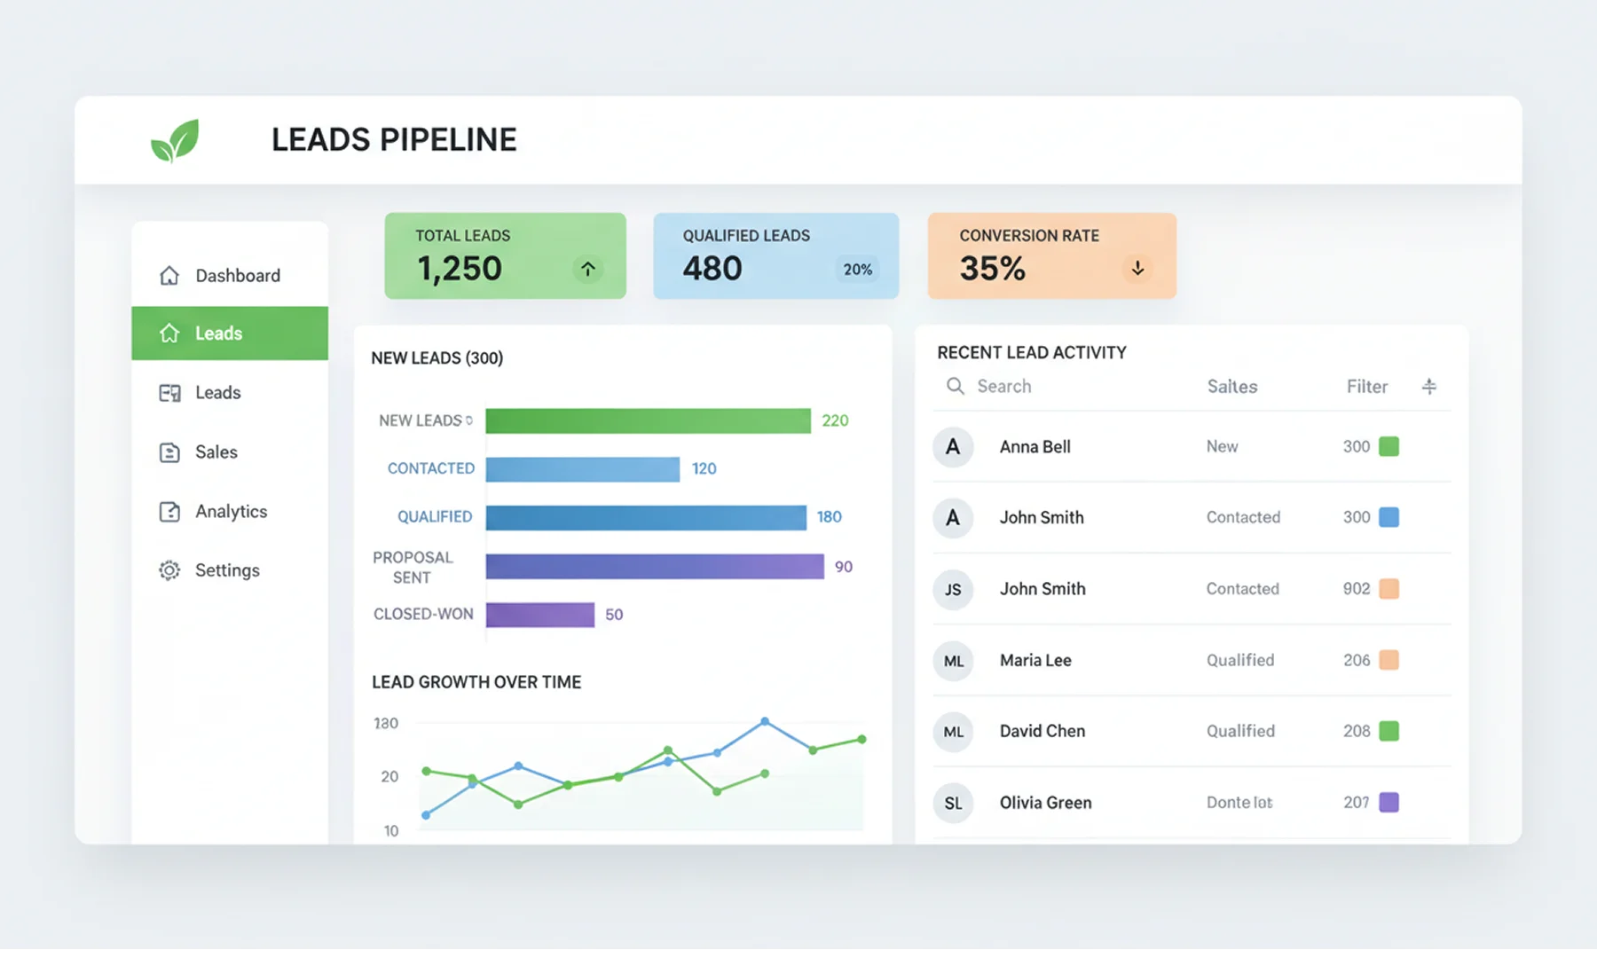The width and height of the screenshot is (1597, 958).
Task: Click the name Maria Lee
Action: [x=1035, y=660]
